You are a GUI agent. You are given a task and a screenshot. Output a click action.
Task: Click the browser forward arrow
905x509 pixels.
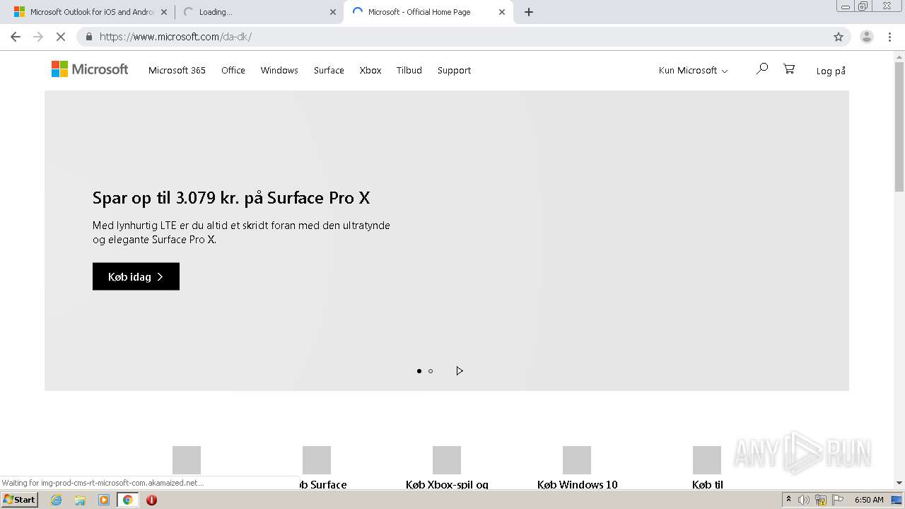[38, 37]
